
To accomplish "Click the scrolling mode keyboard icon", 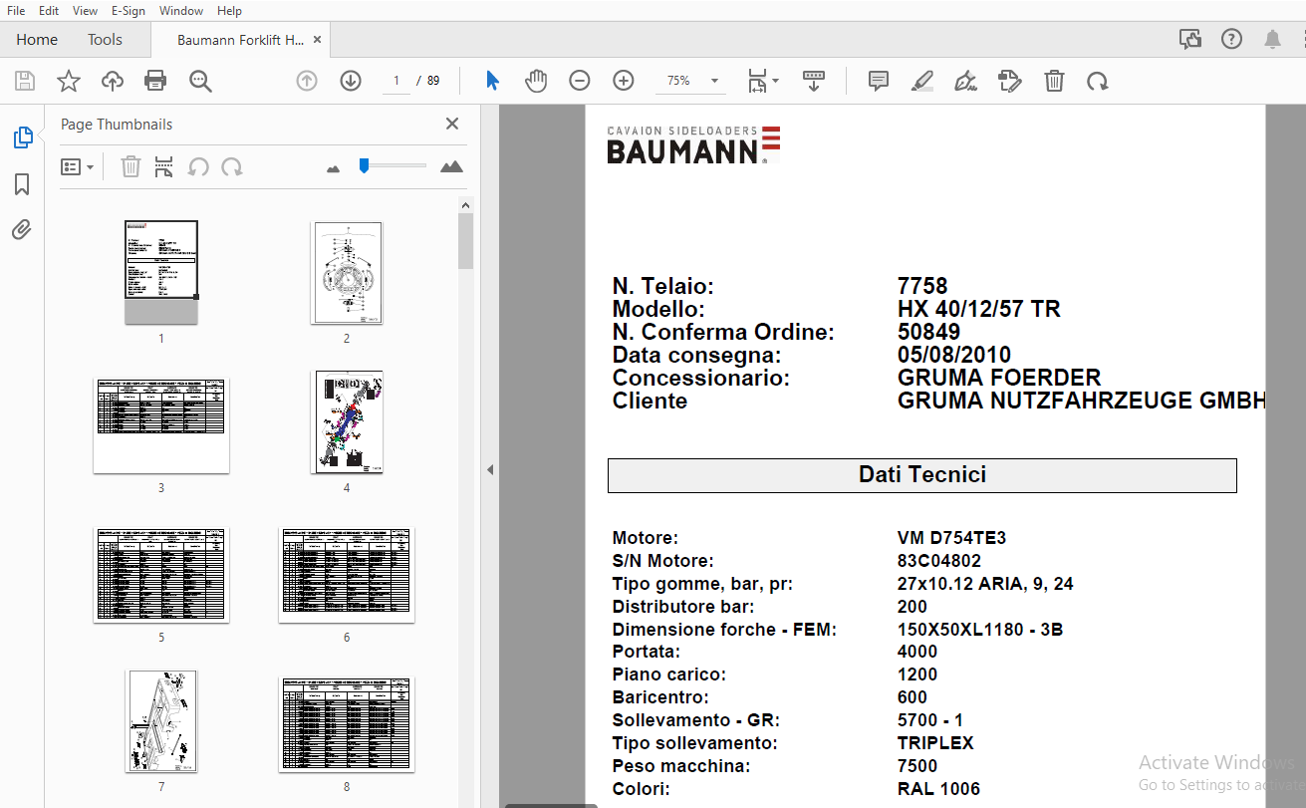I will point(814,81).
